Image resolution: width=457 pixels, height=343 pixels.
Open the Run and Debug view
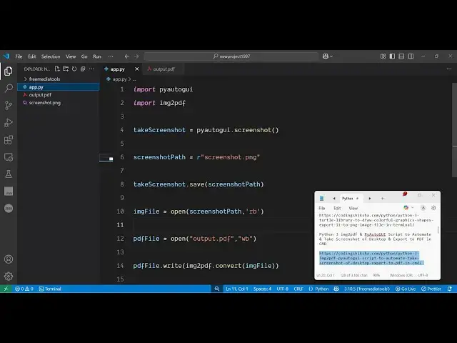9,122
